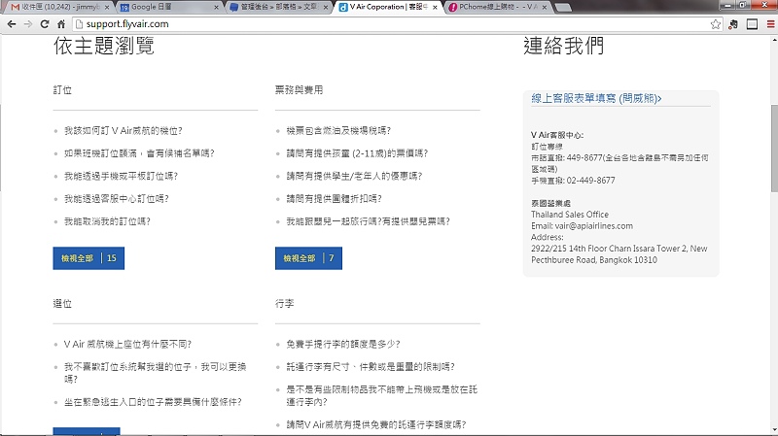Open FAQ 我能取消我的訂位嗎?
The width and height of the screenshot is (778, 436).
(107, 221)
